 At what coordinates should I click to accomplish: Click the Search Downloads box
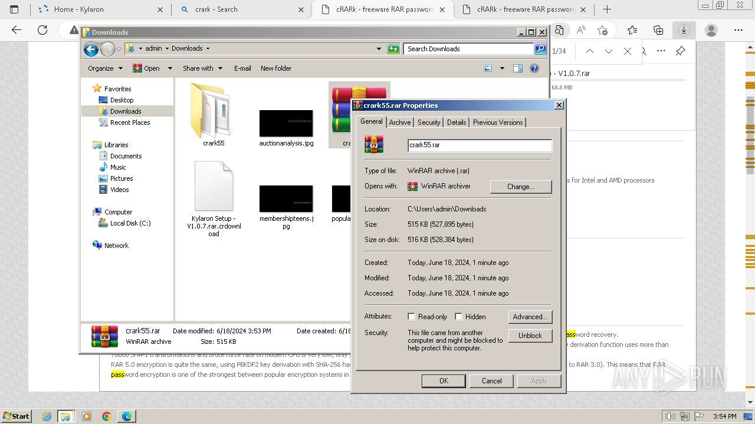click(469, 49)
